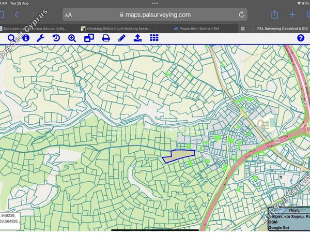Open the grid apps menu icon
The height and width of the screenshot is (233, 310).
point(154,37)
